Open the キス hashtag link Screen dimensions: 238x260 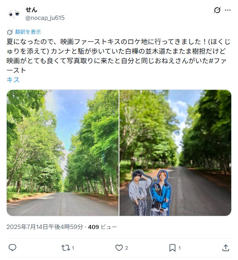tap(13, 80)
